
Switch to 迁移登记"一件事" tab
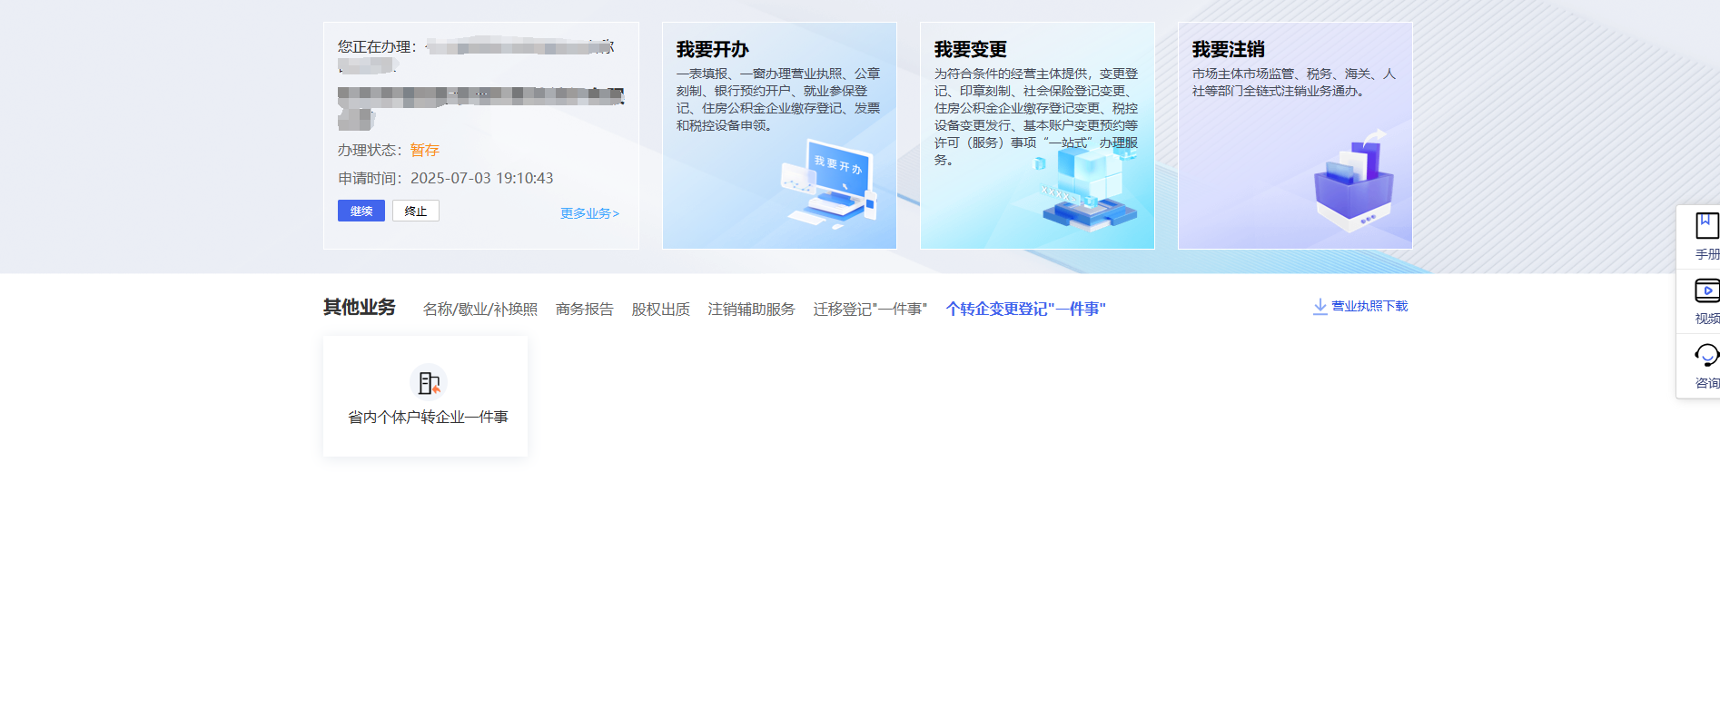(871, 310)
